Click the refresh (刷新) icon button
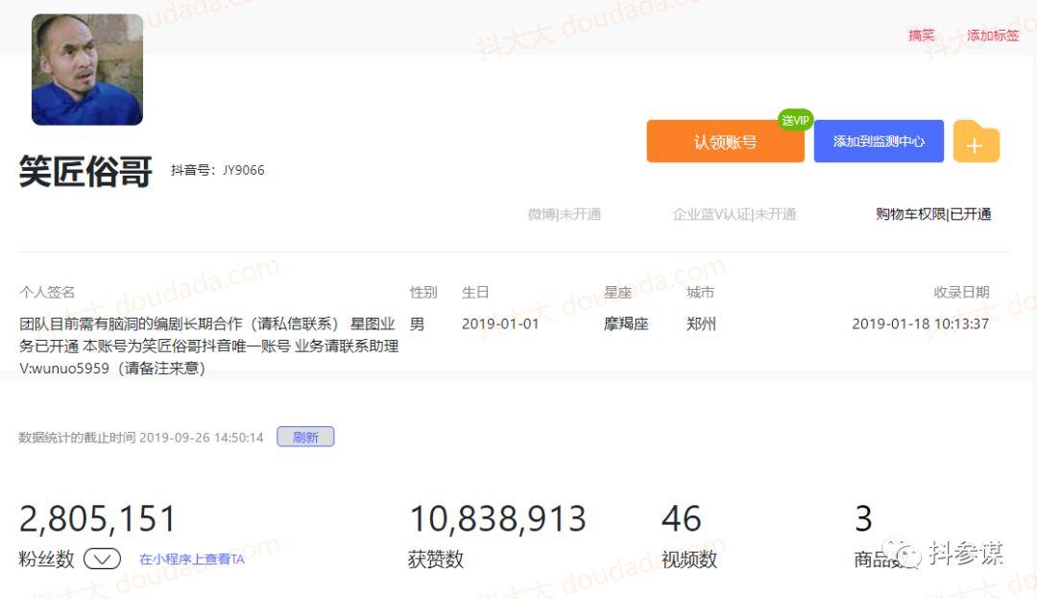This screenshot has height=599, width=1037. coord(305,436)
